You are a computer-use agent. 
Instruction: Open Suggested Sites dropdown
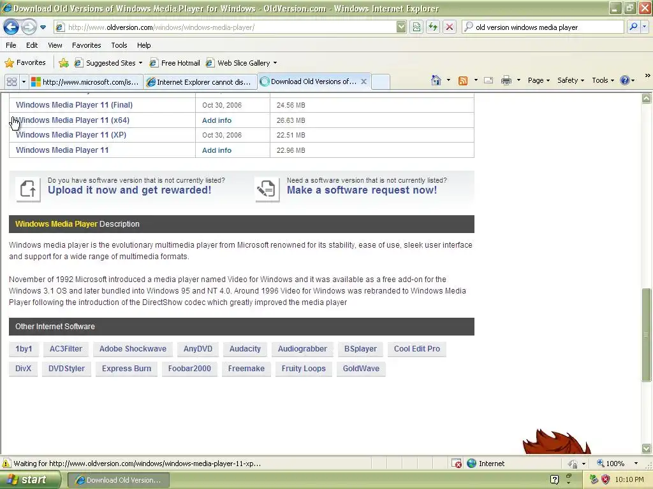pos(108,63)
